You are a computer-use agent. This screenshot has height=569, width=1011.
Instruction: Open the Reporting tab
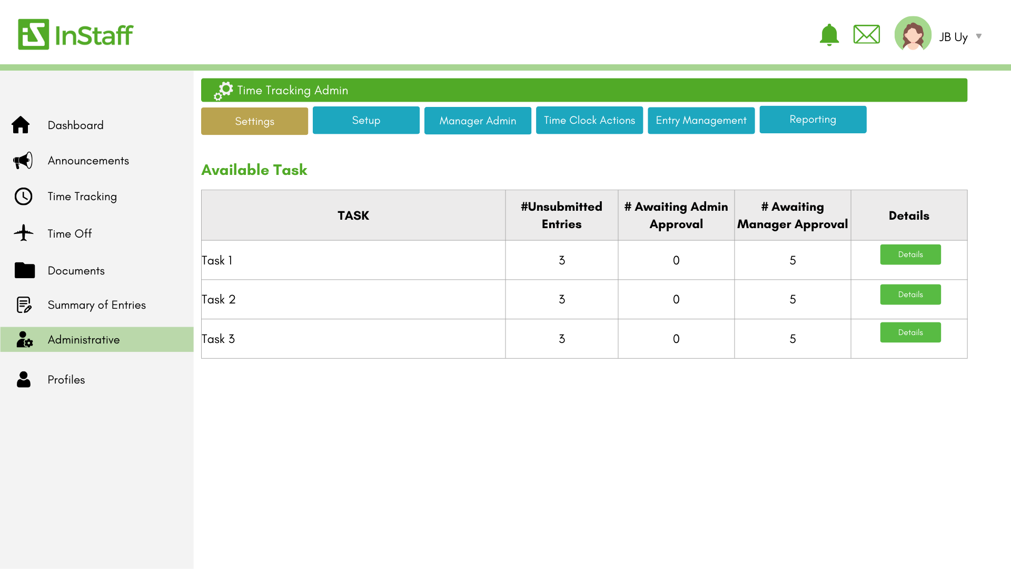click(x=812, y=120)
